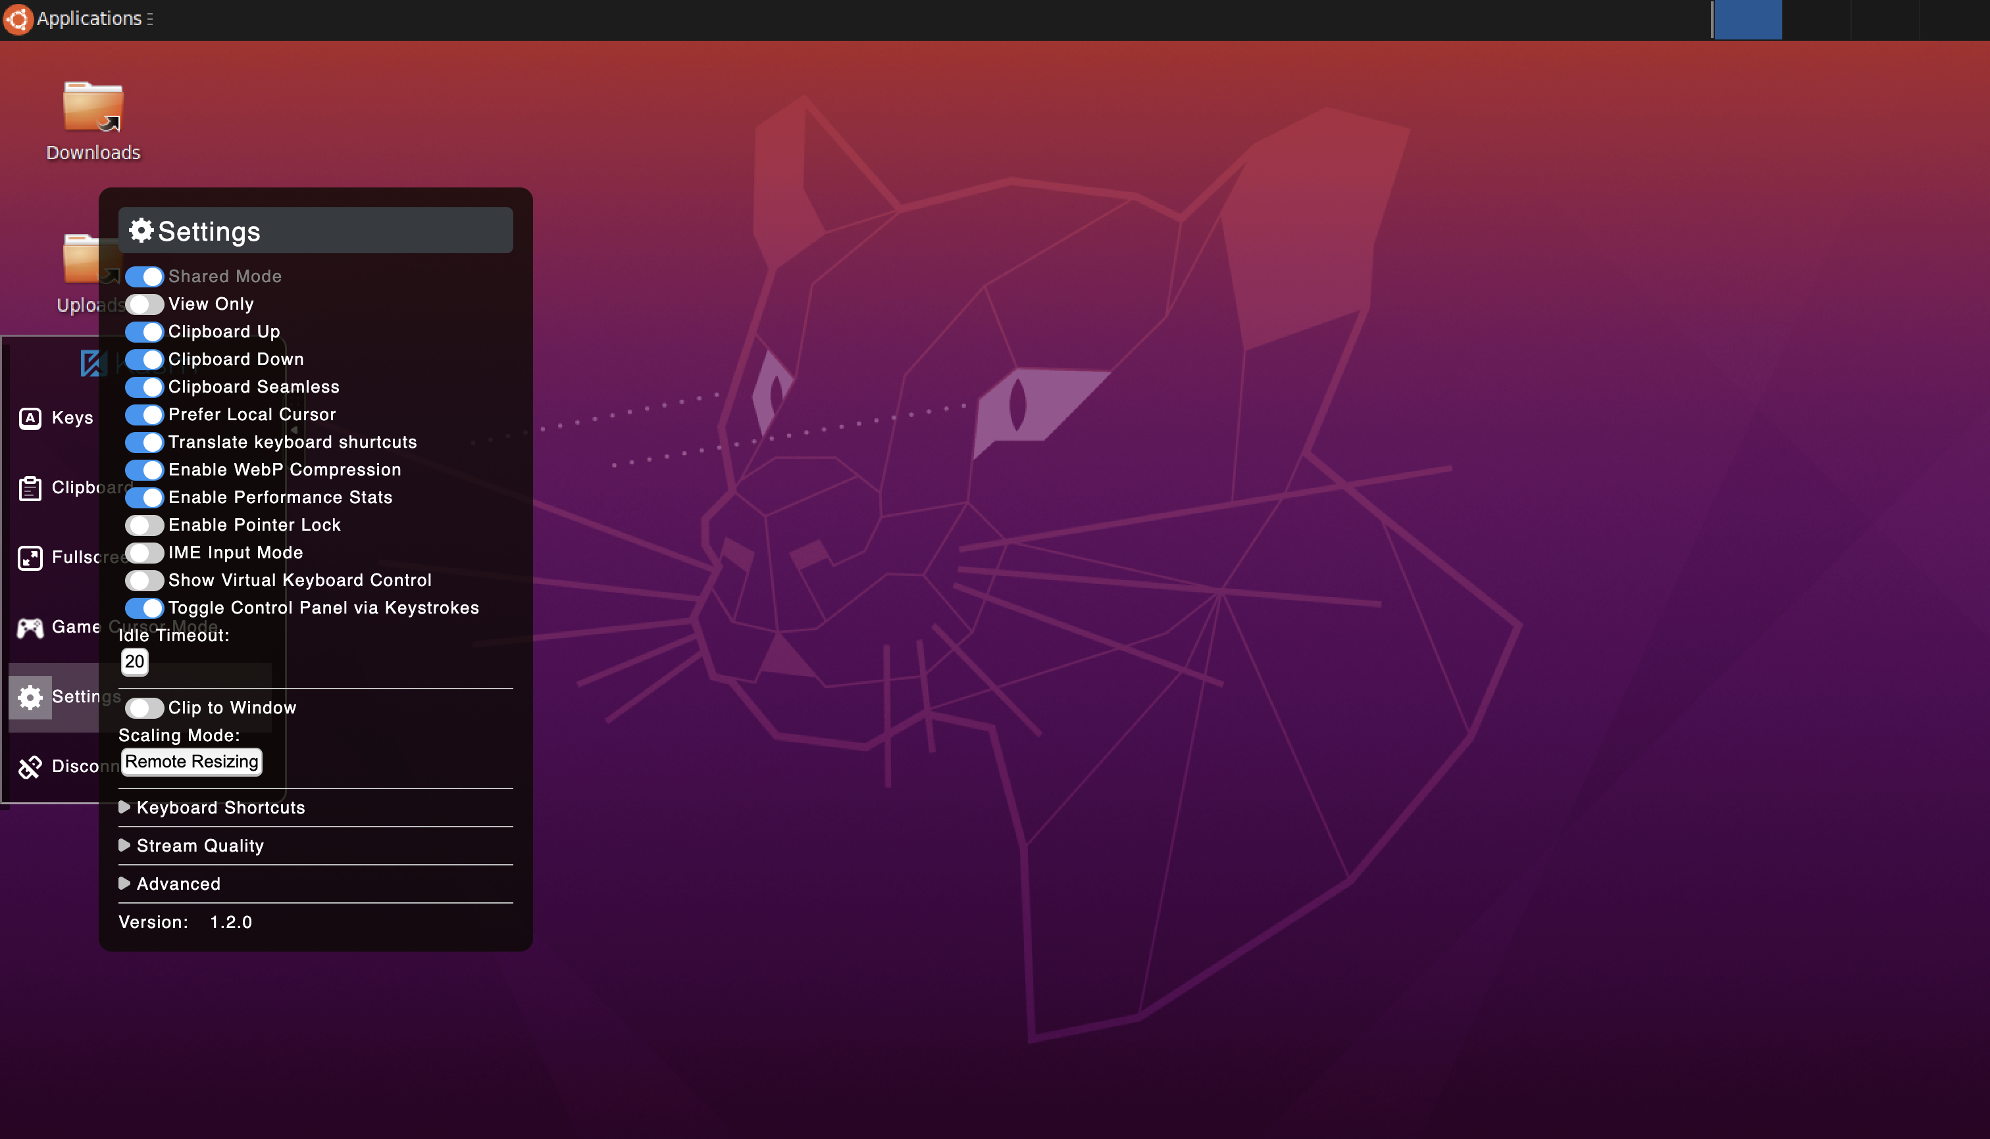Turn on Enable Pointer Lock
Image resolution: width=1990 pixels, height=1139 pixels.
[x=144, y=525]
